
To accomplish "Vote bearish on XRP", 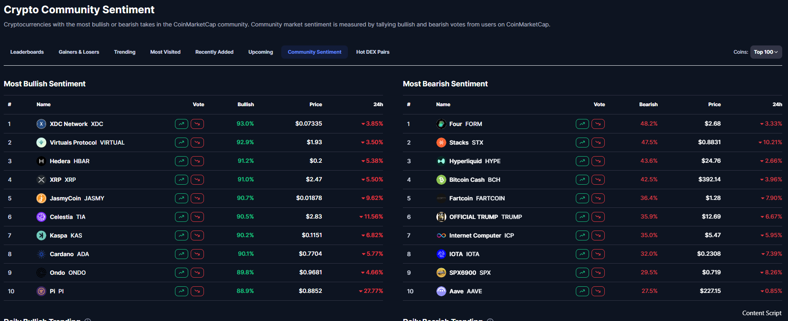I will tap(197, 180).
